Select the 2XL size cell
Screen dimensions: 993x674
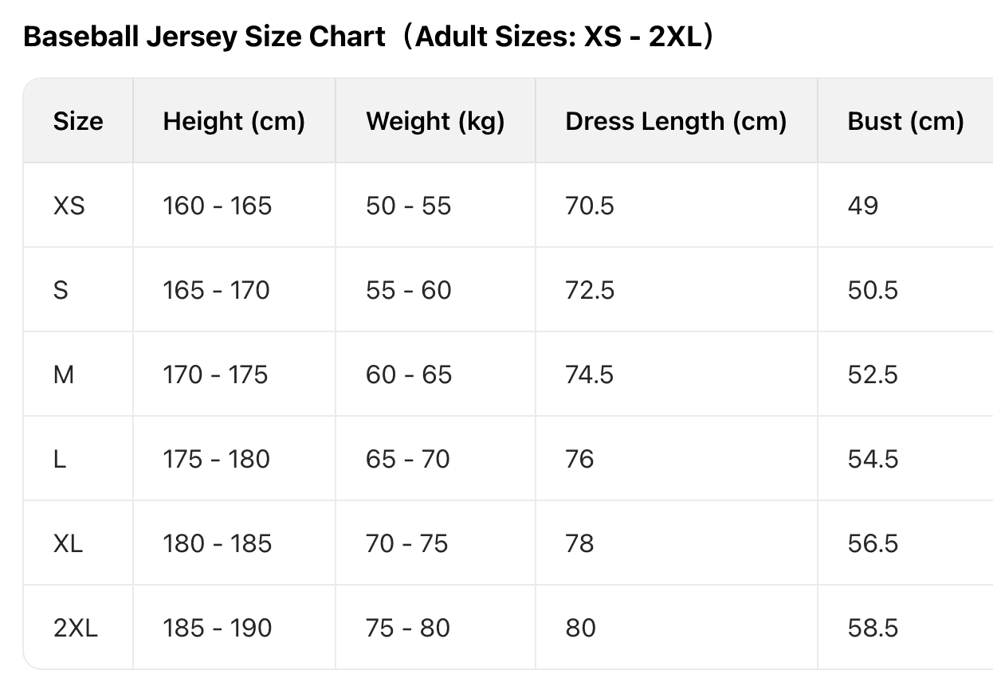click(x=76, y=628)
